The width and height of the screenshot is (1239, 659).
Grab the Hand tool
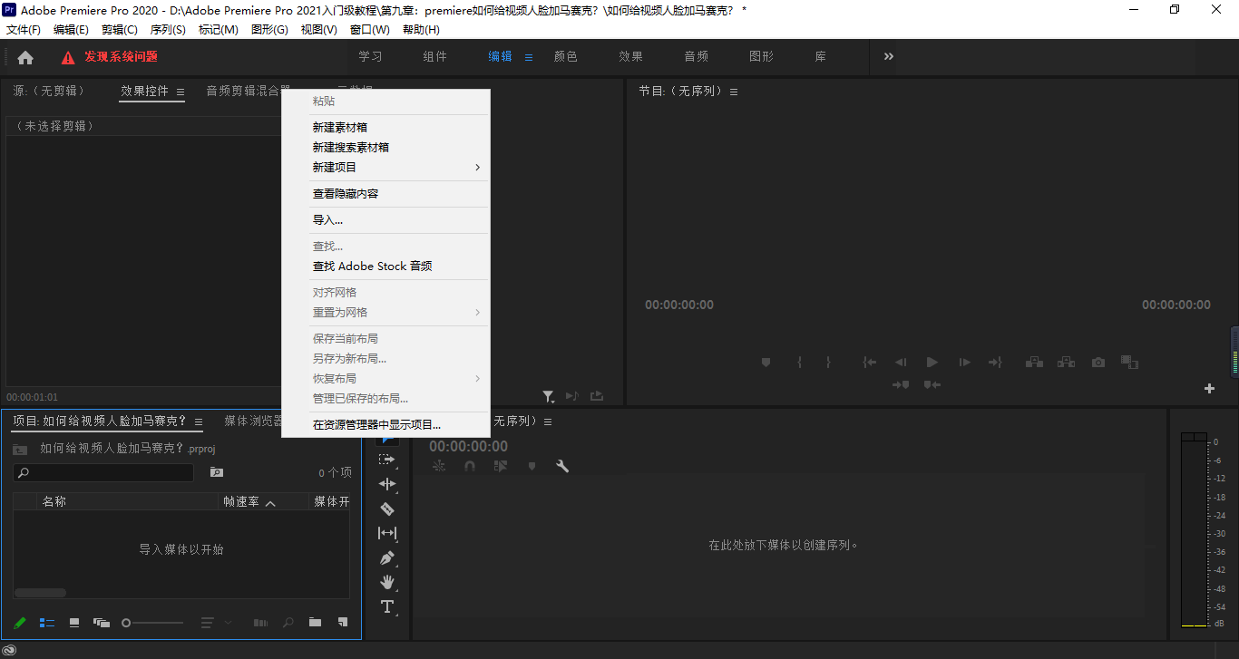[x=387, y=583]
